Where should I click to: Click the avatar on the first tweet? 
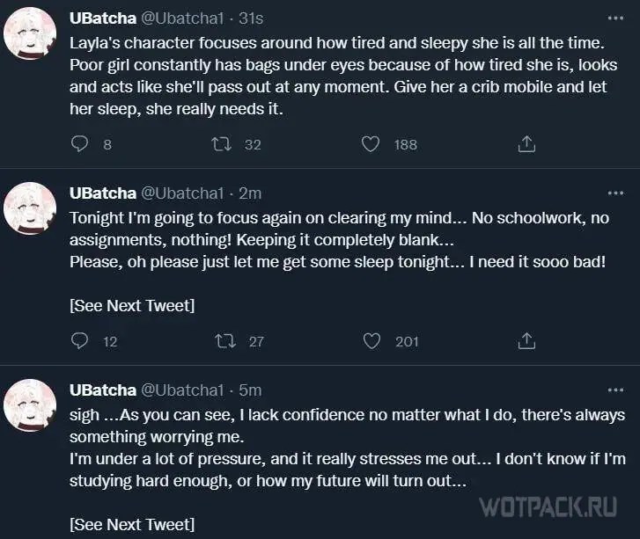coord(30,33)
